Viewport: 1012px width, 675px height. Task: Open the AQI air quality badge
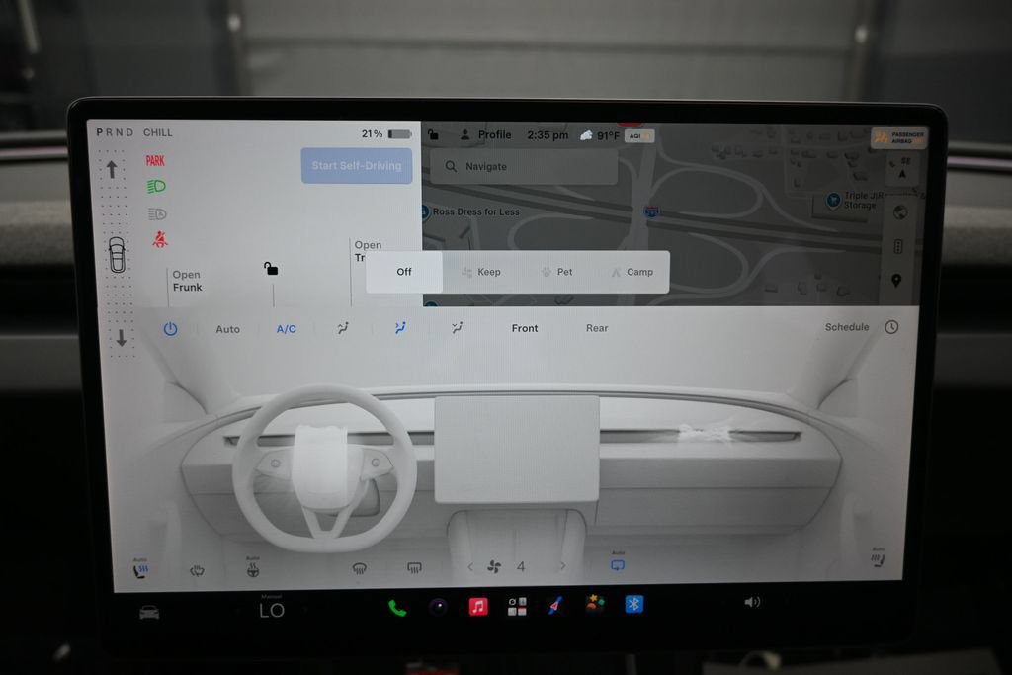[x=639, y=136]
